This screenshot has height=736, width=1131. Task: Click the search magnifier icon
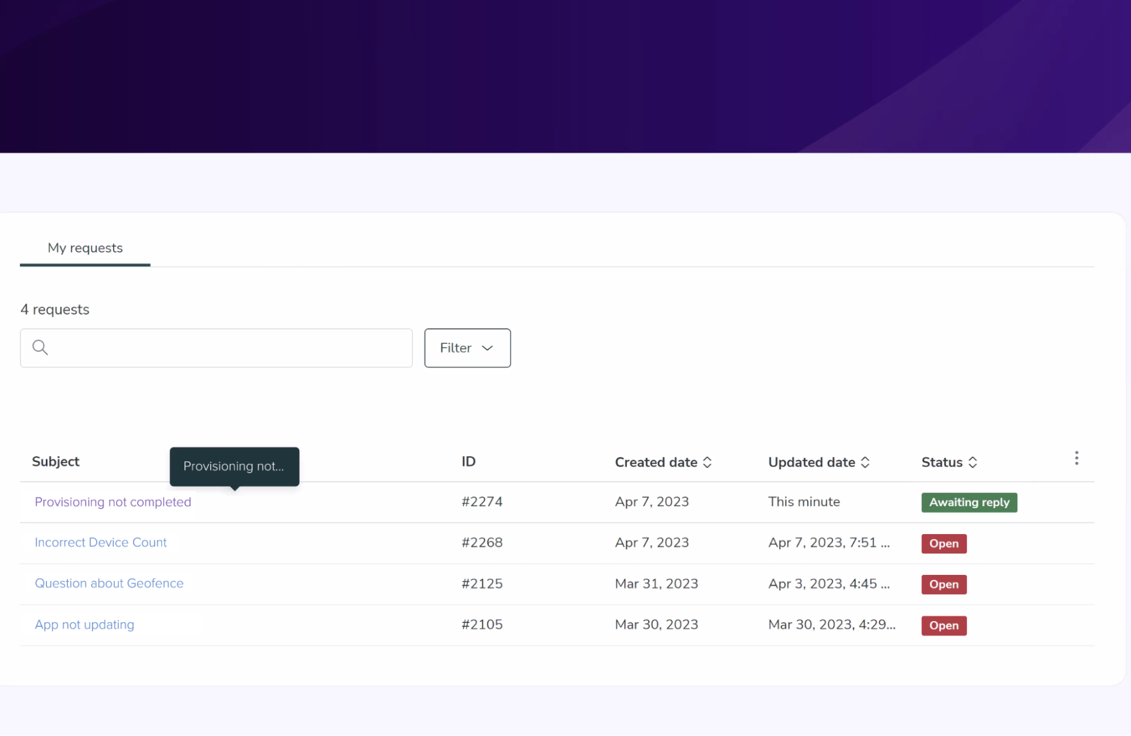40,347
